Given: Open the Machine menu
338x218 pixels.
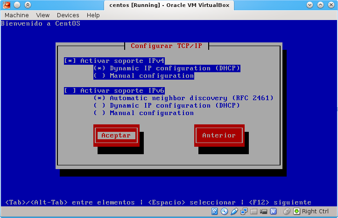Looking at the screenshot, I should click(x=17, y=15).
